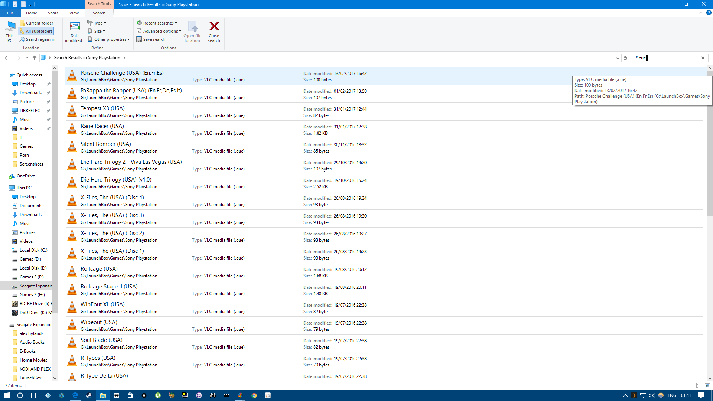Open KODI AND PLEX folder
This screenshot has height=401, width=713.
point(35,369)
